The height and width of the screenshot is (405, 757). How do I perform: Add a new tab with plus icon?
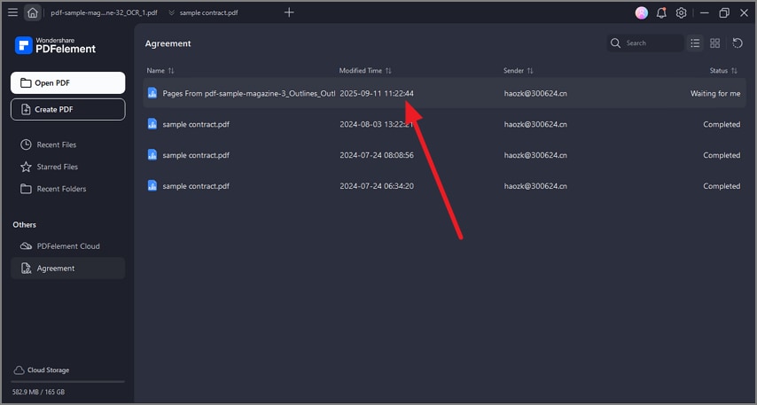pyautogui.click(x=289, y=12)
